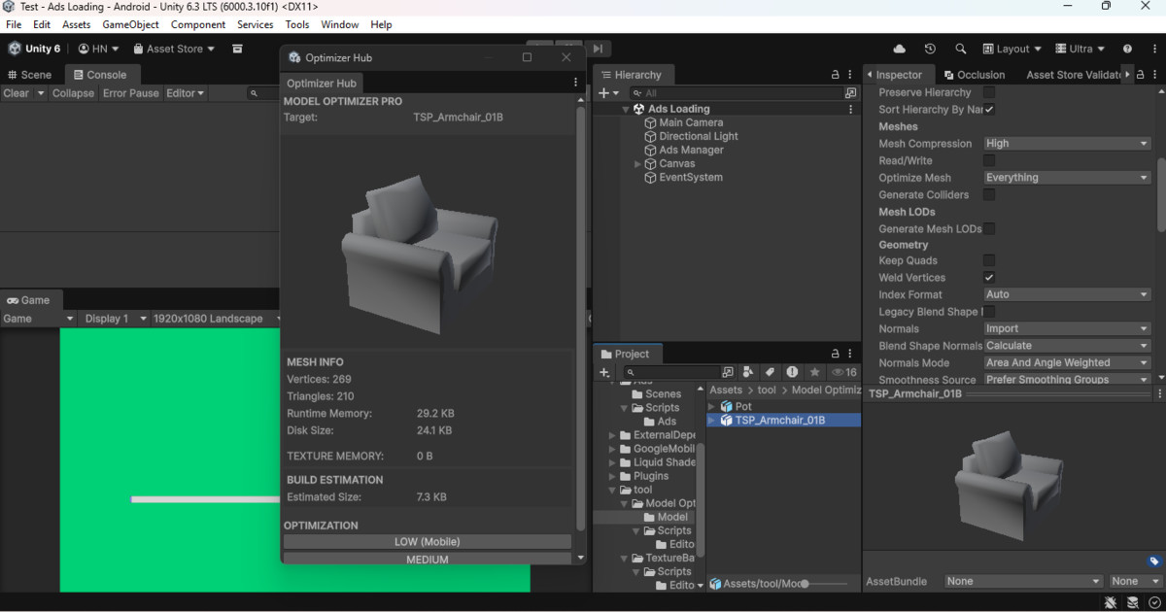Open the Inspector panel three-dot menu
Screen dimensions: 1166x612
(x=1156, y=75)
